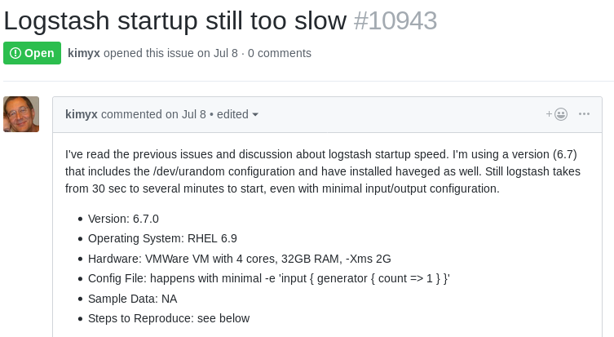The image size is (614, 337).
Task: Click the 'Steps to Reproduce: see below' line
Action: pos(169,318)
